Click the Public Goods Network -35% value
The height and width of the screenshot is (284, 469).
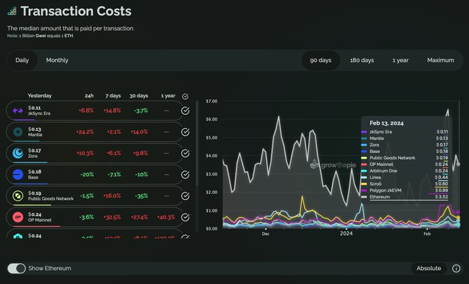click(x=141, y=196)
